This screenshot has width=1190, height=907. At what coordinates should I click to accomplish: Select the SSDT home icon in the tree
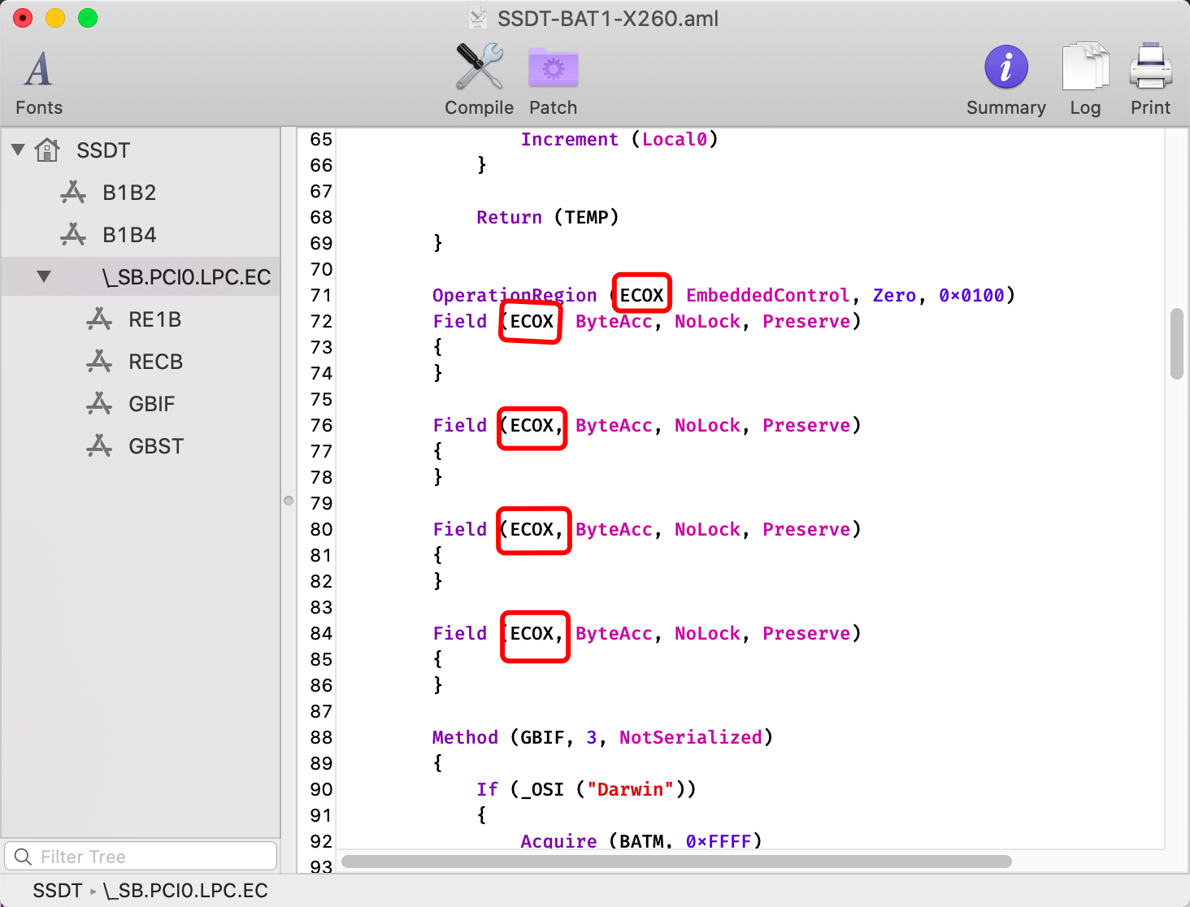pyautogui.click(x=48, y=150)
